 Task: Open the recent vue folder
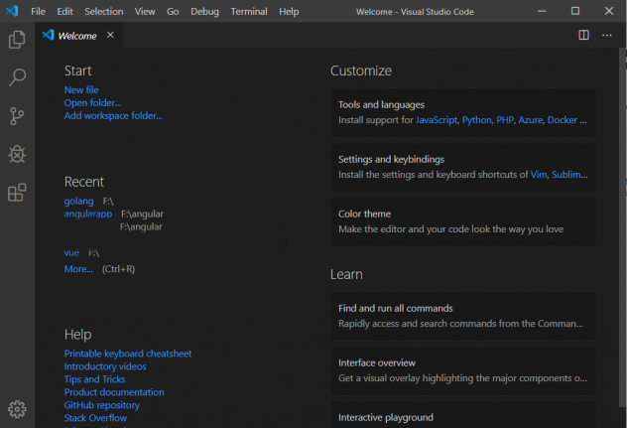[x=71, y=252]
